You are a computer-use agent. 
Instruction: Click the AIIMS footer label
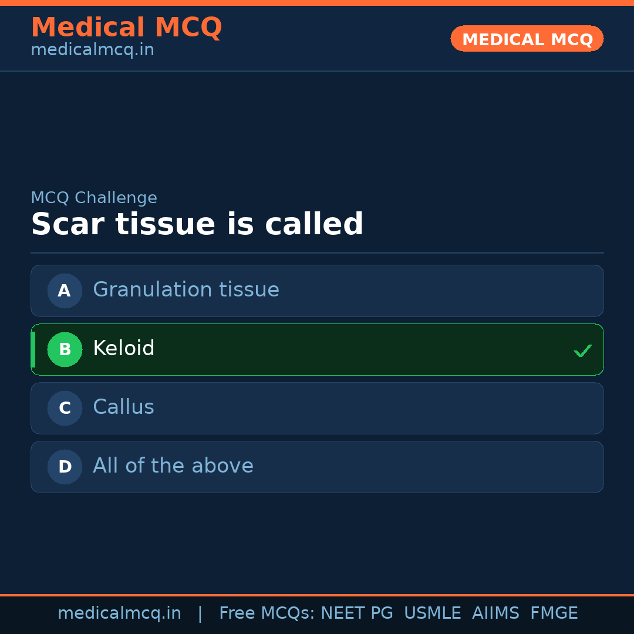coord(496,612)
